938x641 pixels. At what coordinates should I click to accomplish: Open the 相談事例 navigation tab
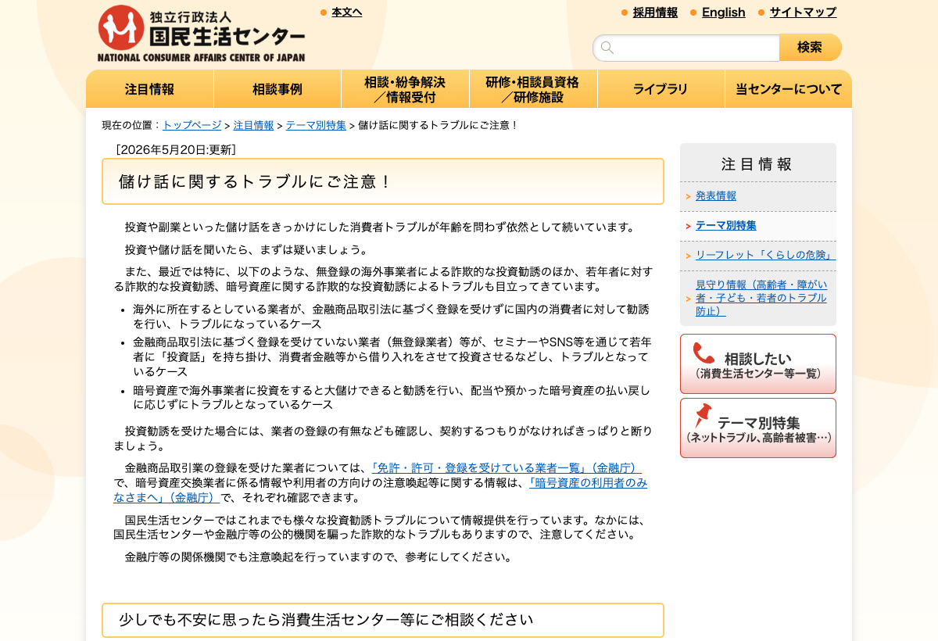pyautogui.click(x=277, y=89)
